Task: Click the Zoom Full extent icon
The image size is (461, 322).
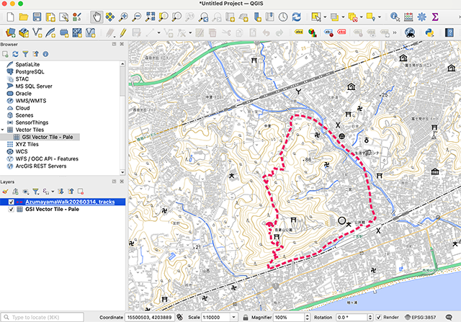Action: [x=150, y=17]
